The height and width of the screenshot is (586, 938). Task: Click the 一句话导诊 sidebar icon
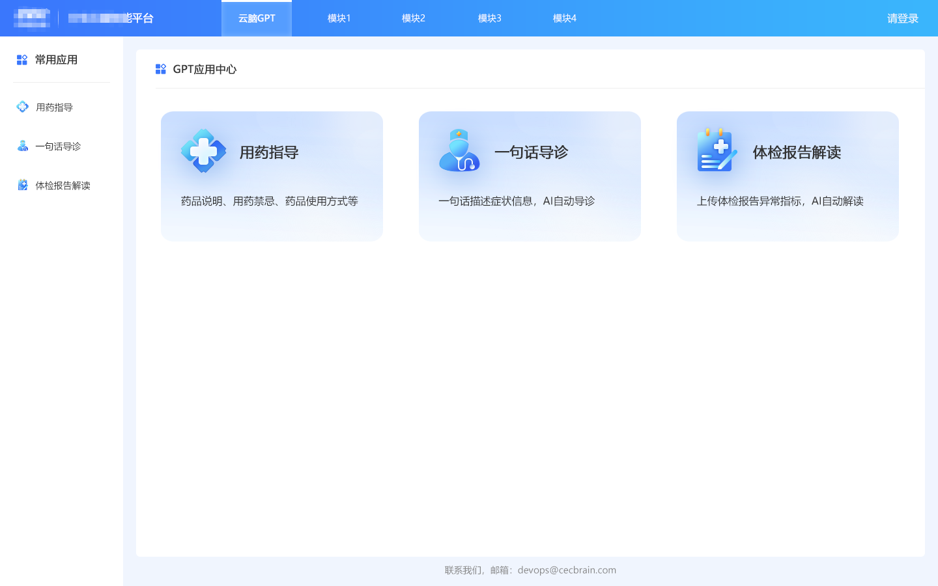(x=22, y=146)
